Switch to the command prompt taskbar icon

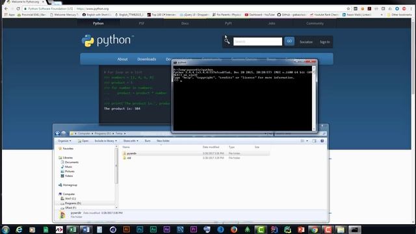(x=354, y=229)
